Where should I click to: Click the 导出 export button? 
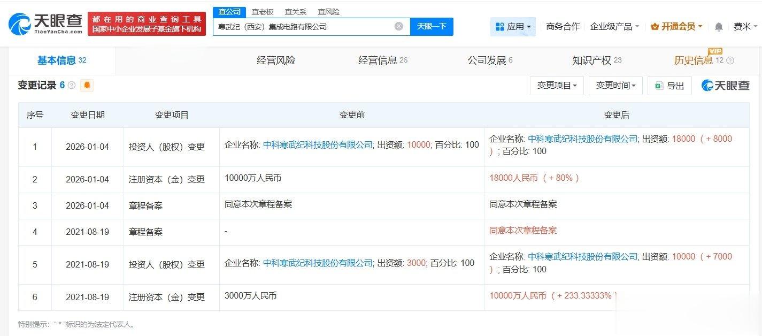[669, 86]
